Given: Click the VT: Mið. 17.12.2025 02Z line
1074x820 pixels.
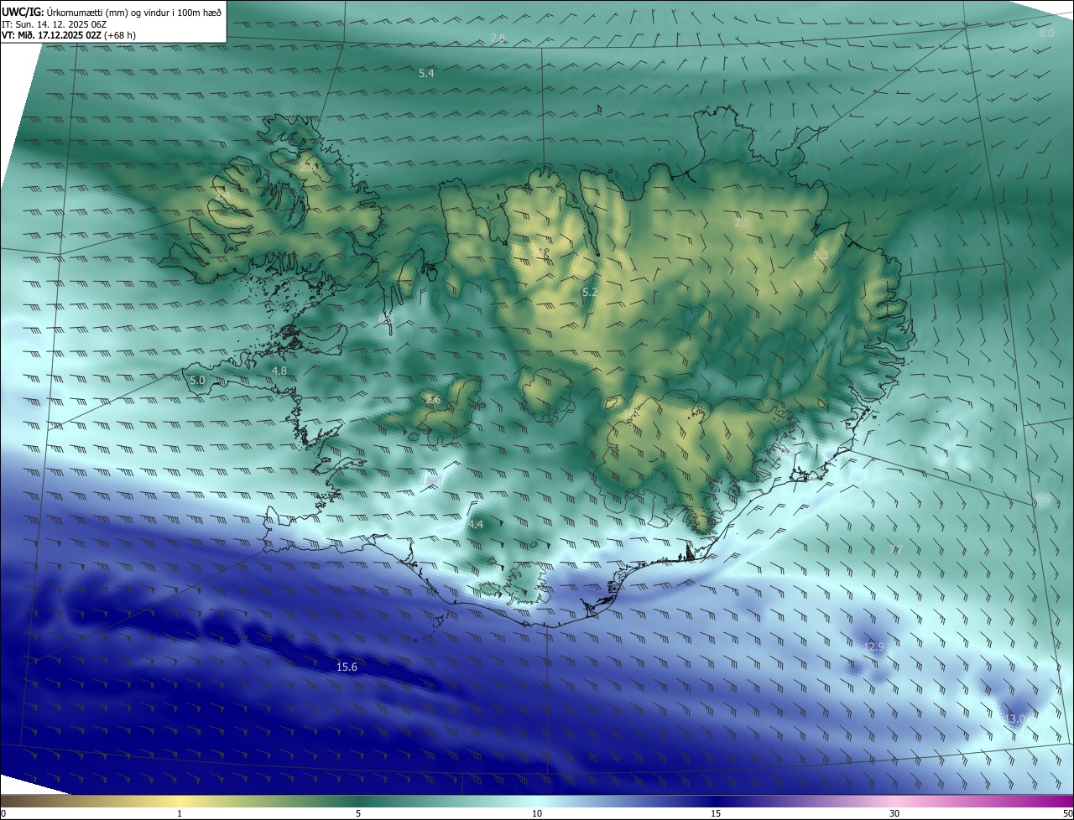Looking at the screenshot, I should coord(69,35).
